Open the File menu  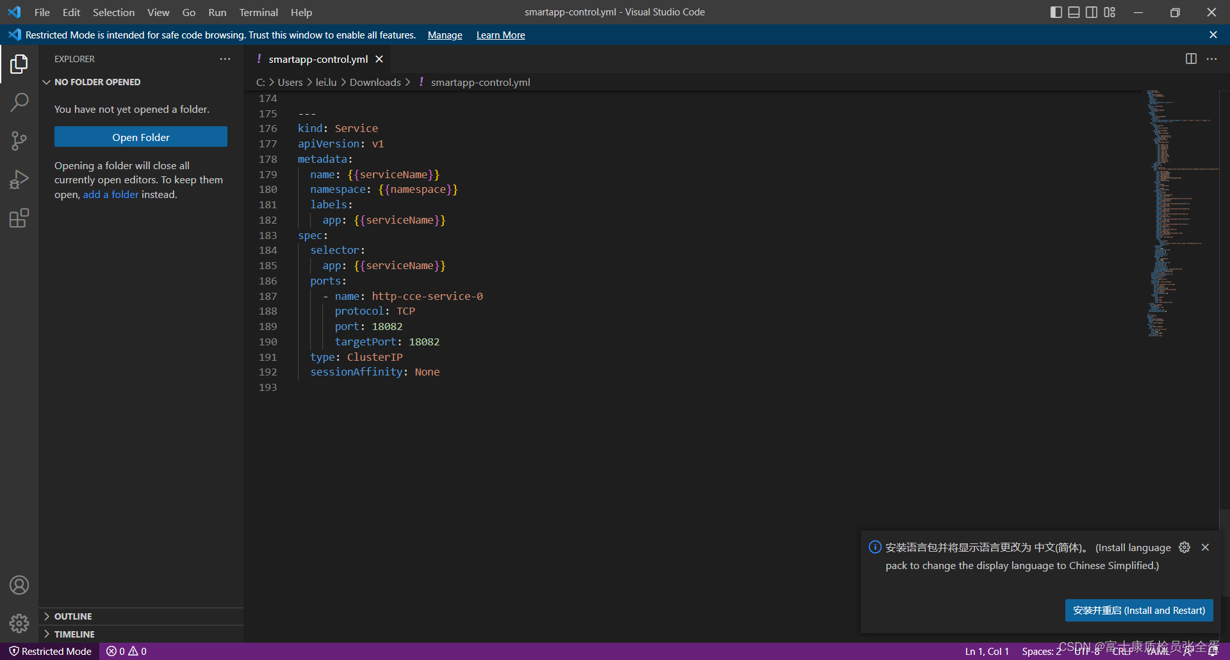tap(42, 12)
